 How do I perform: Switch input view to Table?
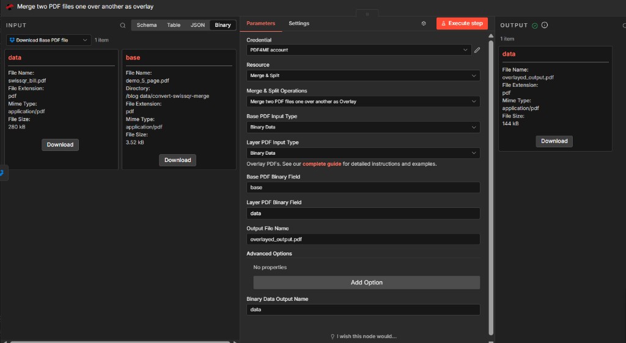tap(174, 25)
